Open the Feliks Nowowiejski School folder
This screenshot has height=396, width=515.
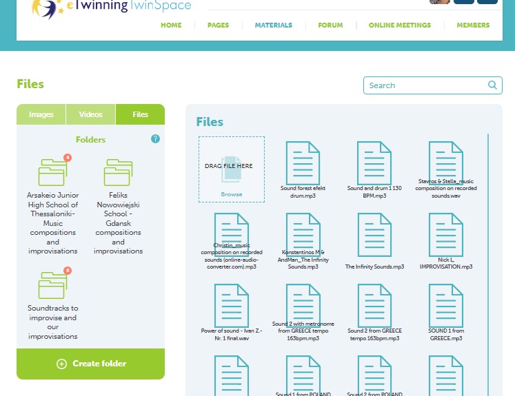pos(119,173)
